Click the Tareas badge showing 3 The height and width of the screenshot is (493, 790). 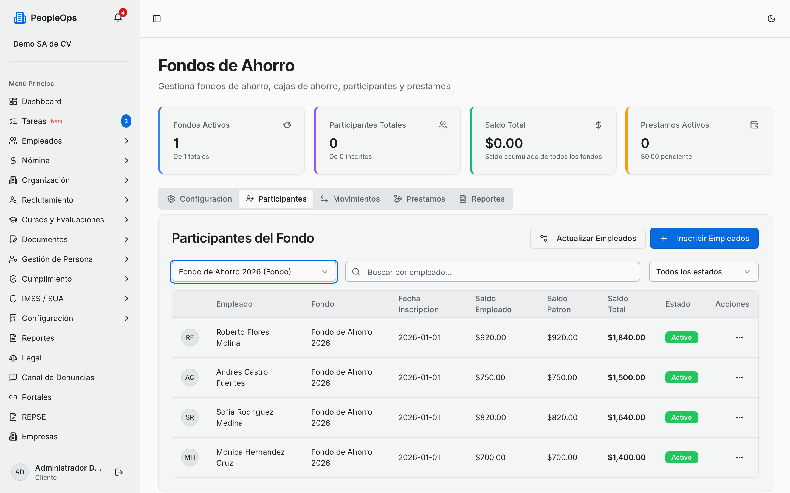pyautogui.click(x=126, y=121)
